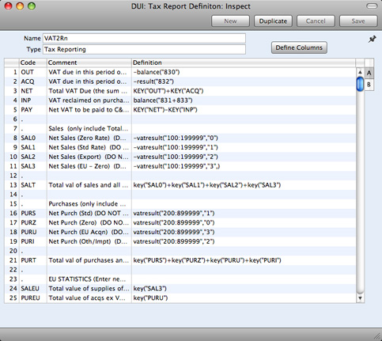This screenshot has height=341, width=382.
Task: Open Define Columns
Action: [299, 47]
